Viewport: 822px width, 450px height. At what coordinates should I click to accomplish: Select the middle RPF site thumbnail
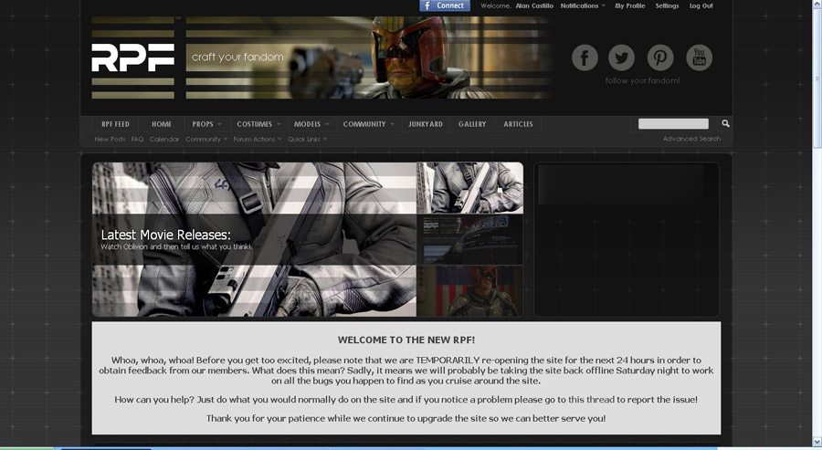(469, 239)
